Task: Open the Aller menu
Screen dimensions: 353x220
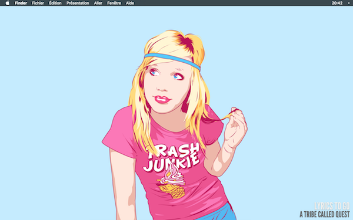Action: click(x=98, y=3)
